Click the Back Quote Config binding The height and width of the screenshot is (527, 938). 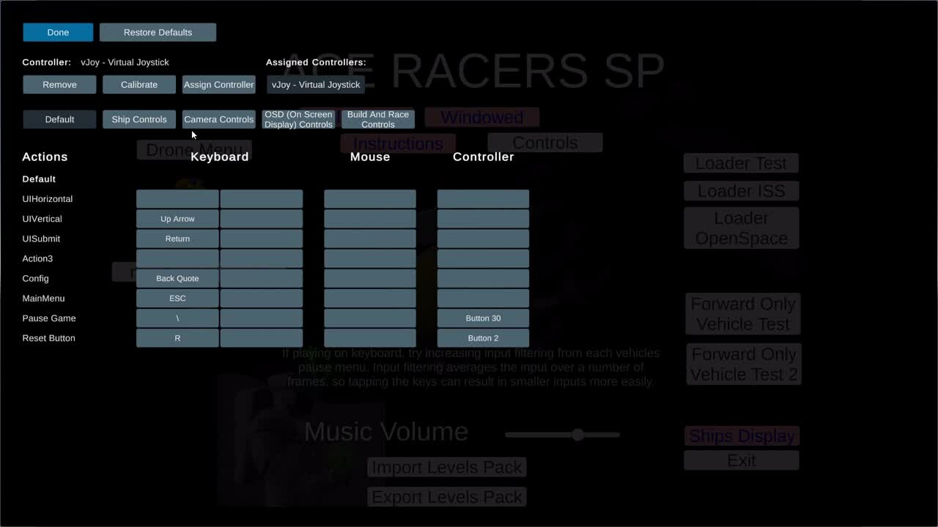[x=177, y=278]
